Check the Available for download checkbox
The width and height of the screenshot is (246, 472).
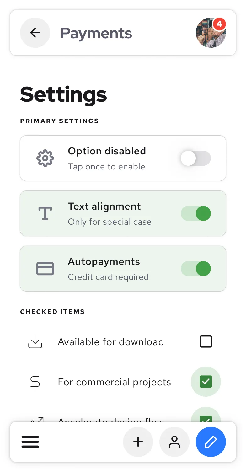coord(206,342)
